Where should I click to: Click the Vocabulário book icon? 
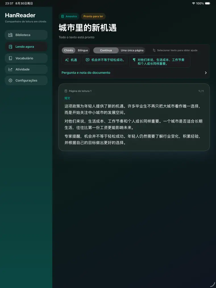click(11, 58)
